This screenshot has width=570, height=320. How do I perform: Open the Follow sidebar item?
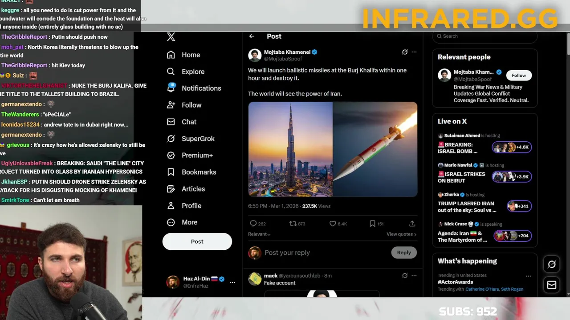pyautogui.click(x=184, y=105)
